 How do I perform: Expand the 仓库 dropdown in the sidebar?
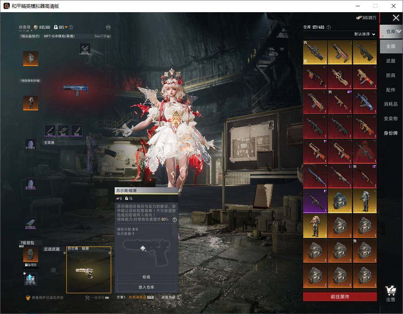(398, 31)
